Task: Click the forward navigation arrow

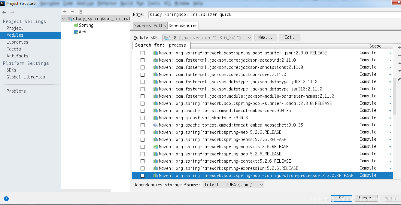Action: tap(12, 12)
